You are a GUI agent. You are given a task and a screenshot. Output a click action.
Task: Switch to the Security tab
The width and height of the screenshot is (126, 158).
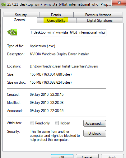click(x=21, y=15)
